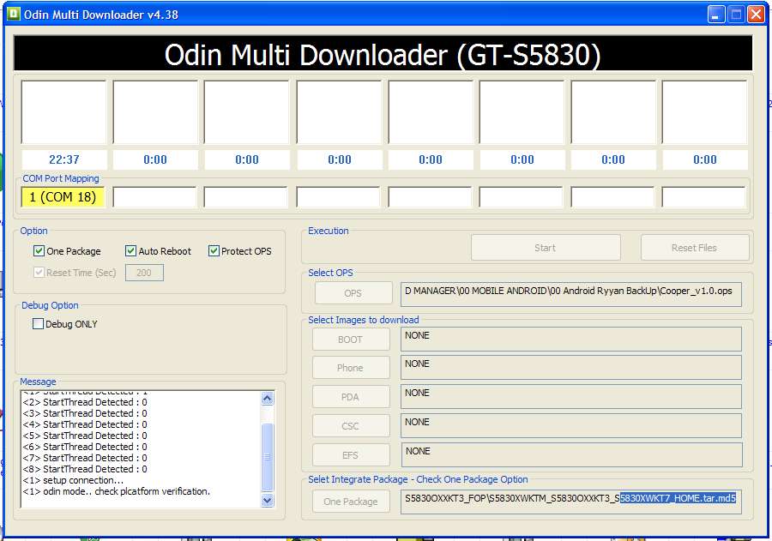Click the BOOT path field showing NONE
Image resolution: width=772 pixels, height=541 pixels.
coord(571,340)
